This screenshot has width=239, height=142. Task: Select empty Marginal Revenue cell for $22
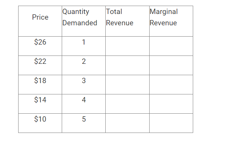pos(171,65)
